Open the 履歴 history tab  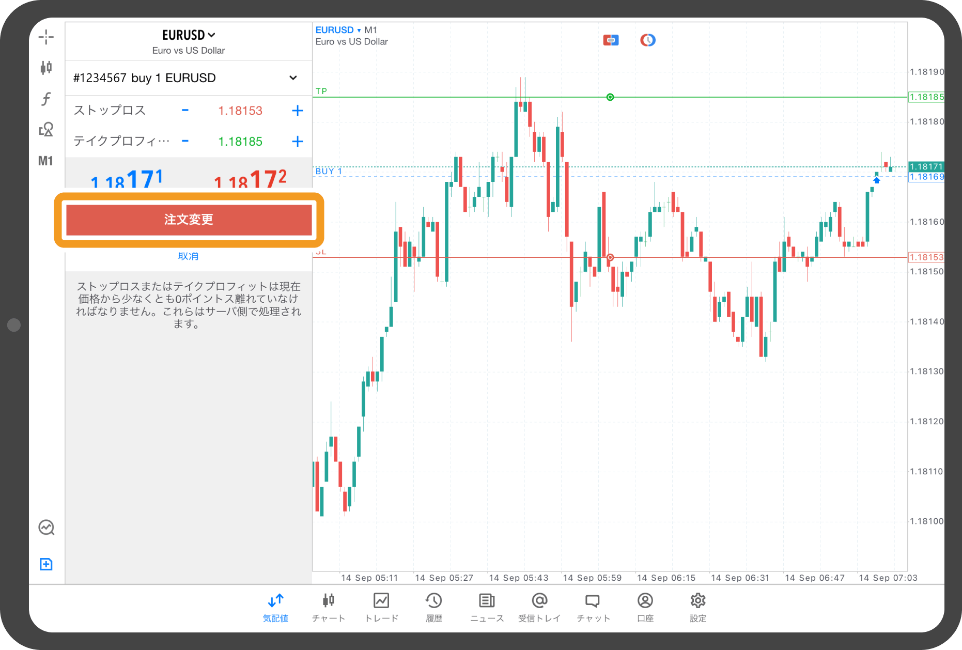pos(434,608)
